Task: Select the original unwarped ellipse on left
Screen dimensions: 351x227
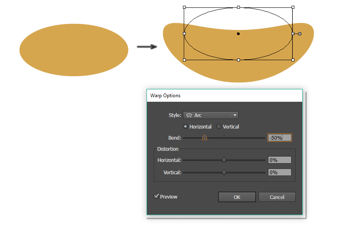Action: pos(74,50)
